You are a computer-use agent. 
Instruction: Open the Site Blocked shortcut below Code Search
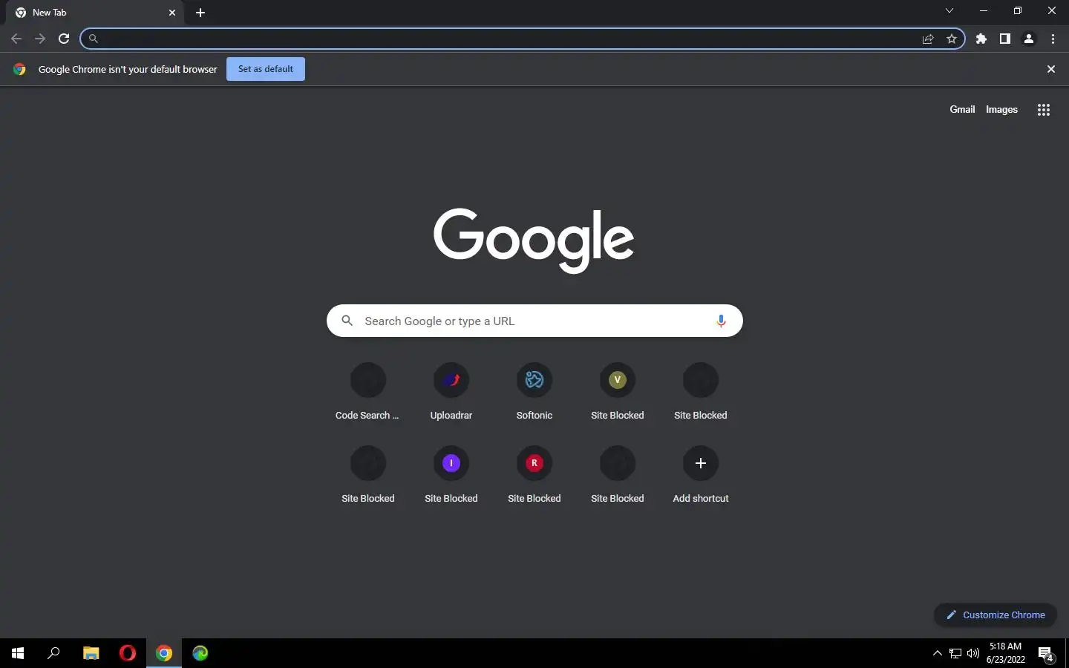(x=368, y=475)
